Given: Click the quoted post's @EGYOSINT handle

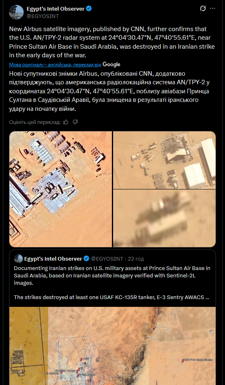Looking at the screenshot, I should (107, 259).
